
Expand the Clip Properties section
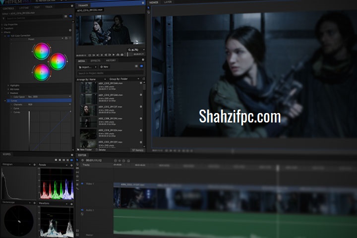tap(2, 24)
